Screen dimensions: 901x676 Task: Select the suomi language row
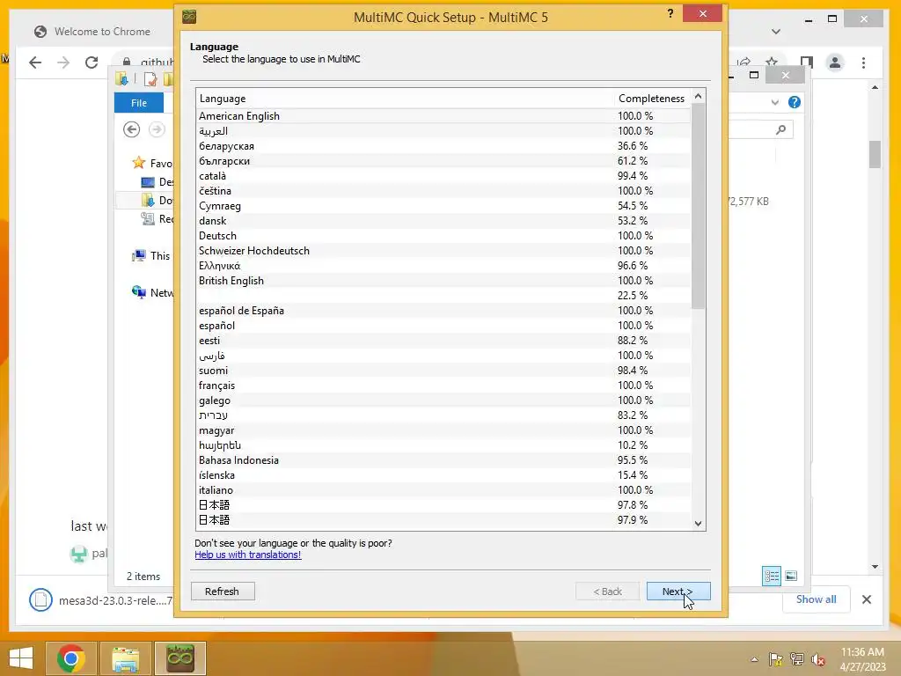point(443,371)
